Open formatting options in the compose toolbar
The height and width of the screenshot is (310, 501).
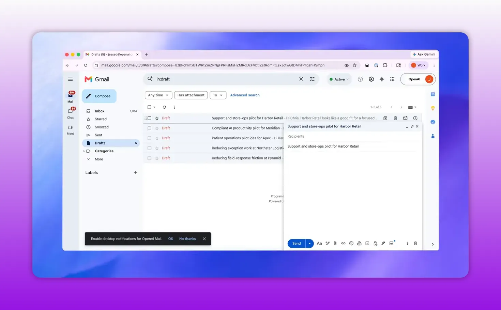pyautogui.click(x=319, y=244)
